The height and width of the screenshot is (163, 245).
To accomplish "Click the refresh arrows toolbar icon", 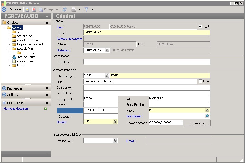I will coord(65,9).
